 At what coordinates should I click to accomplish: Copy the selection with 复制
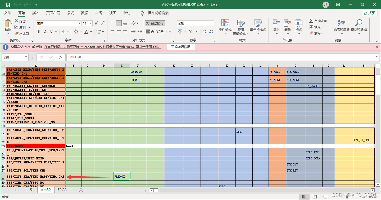[x=20, y=27]
